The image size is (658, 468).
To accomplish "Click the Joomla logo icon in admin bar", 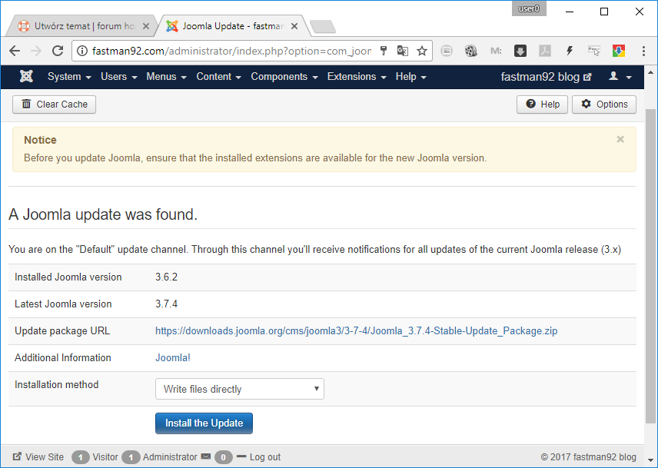I will [x=26, y=76].
